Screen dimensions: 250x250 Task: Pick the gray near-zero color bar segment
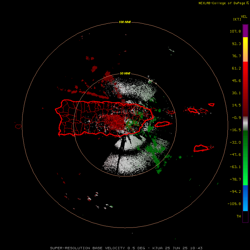(x=245, y=124)
